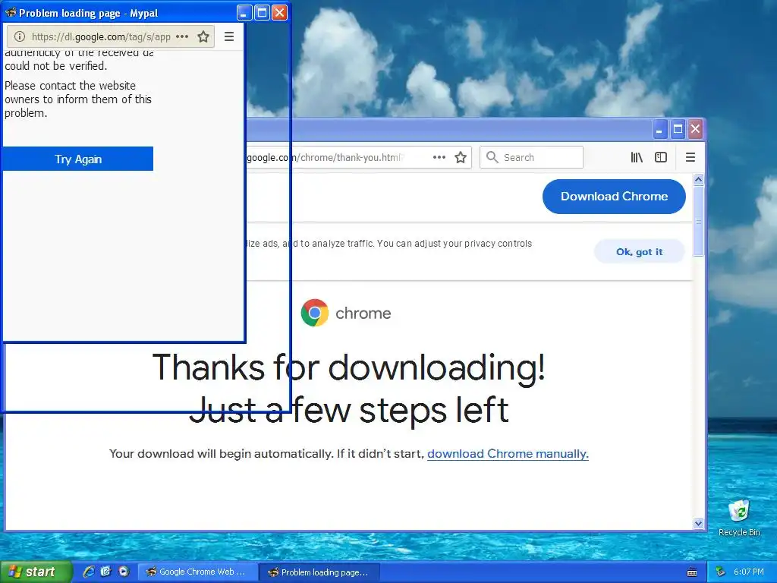
Task: Click the scrollbar up arrow in the Chrome page
Action: 698,179
